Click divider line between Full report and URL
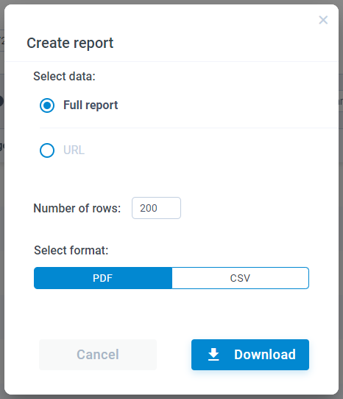The height and width of the screenshot is (399, 343). [x=188, y=128]
